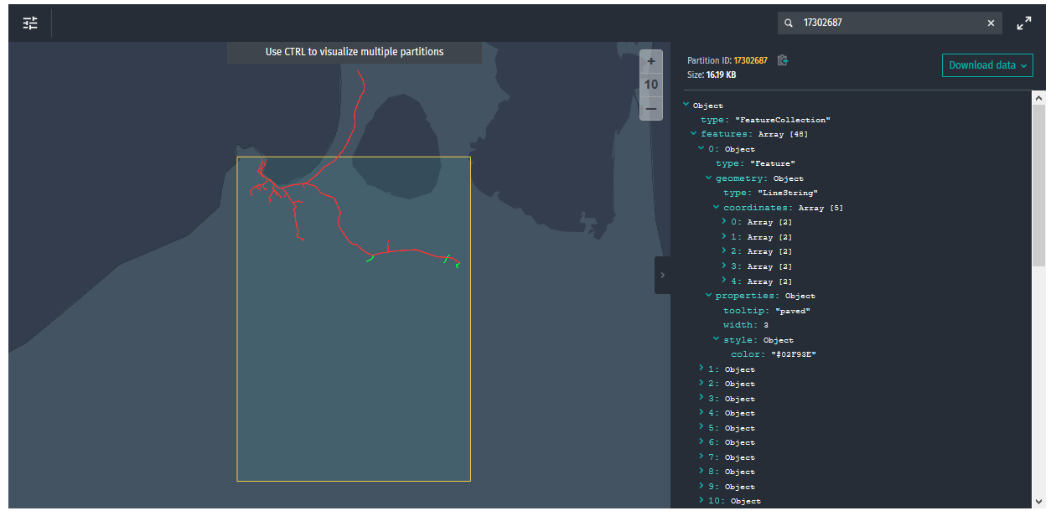Open the filter settings sliders icon

(30, 23)
